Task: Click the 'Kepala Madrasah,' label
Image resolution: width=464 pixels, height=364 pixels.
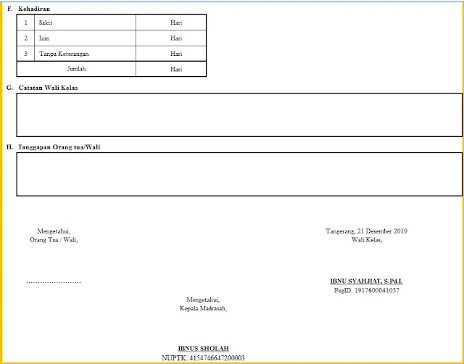Action: coord(203,308)
